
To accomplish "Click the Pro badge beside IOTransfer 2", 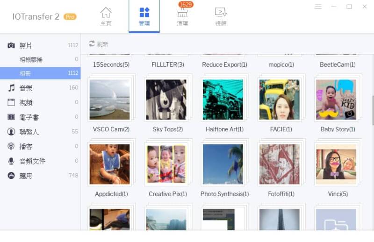I will coord(70,17).
